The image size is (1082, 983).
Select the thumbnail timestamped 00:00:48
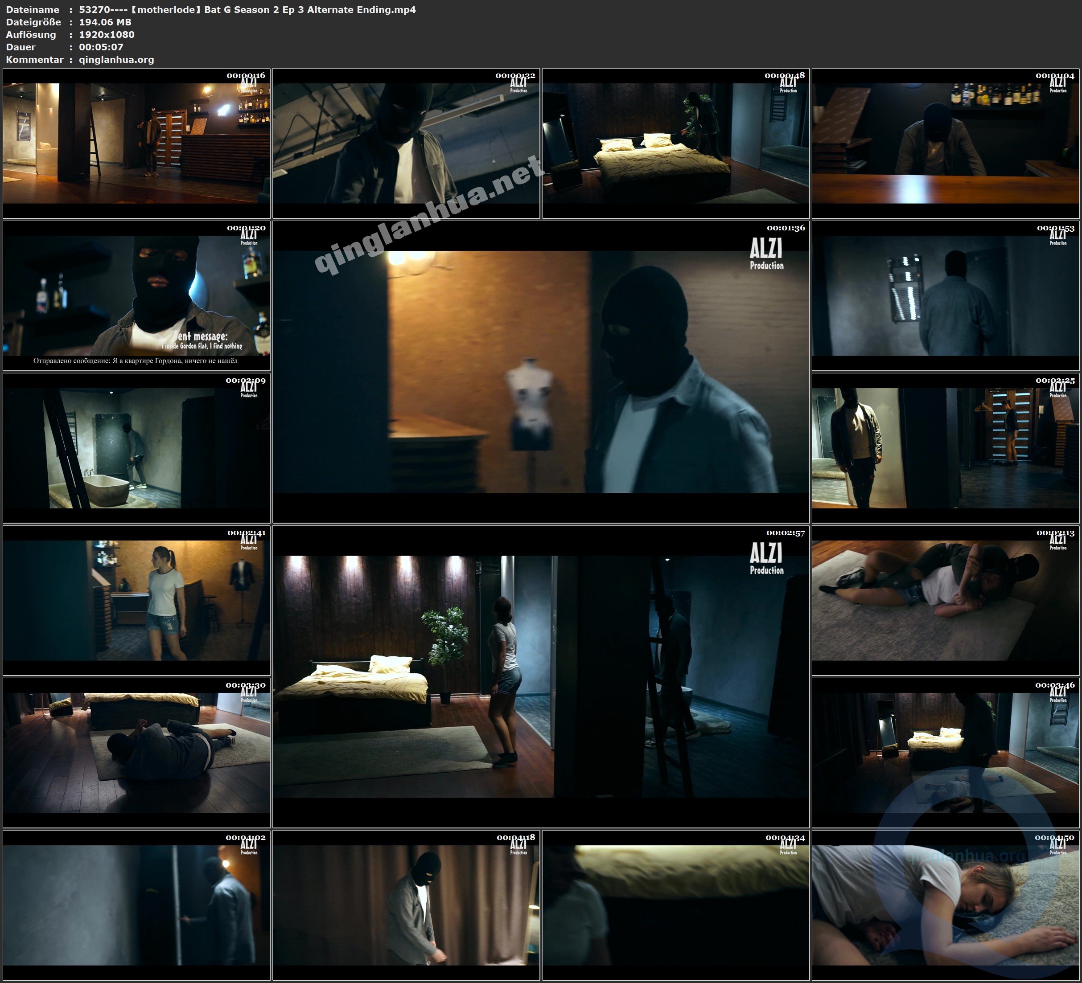(676, 143)
